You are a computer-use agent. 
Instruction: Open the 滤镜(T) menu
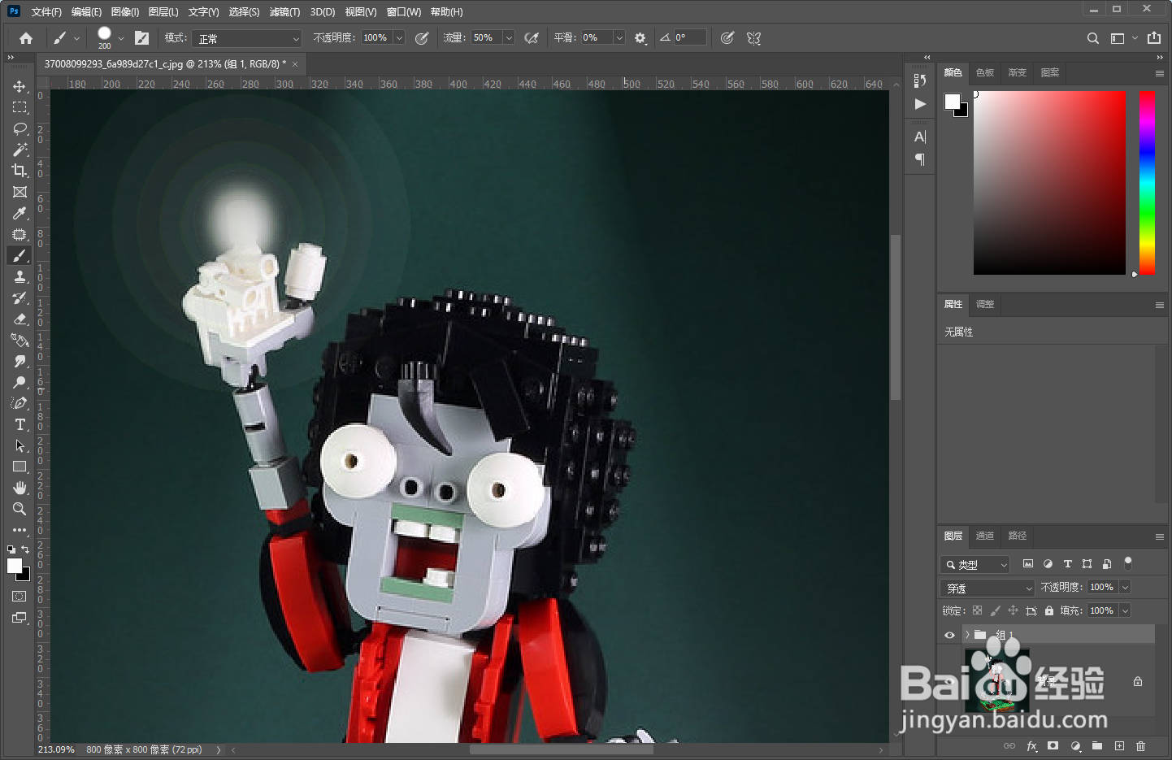point(284,11)
